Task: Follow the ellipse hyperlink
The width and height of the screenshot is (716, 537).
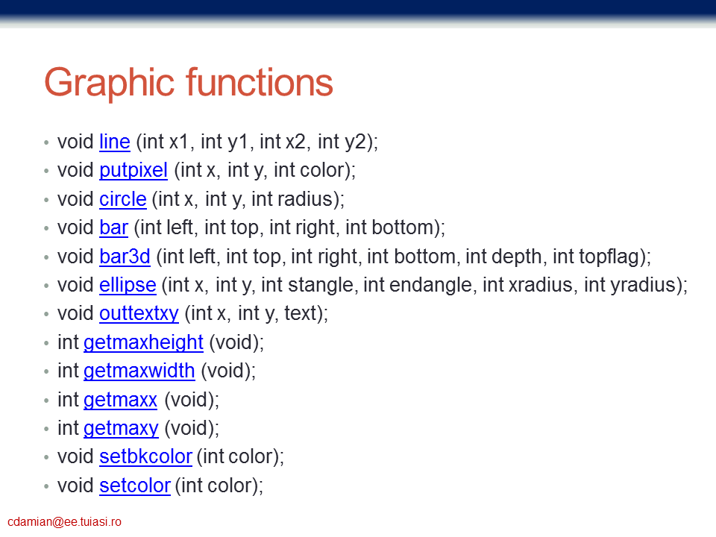Action: point(128,285)
